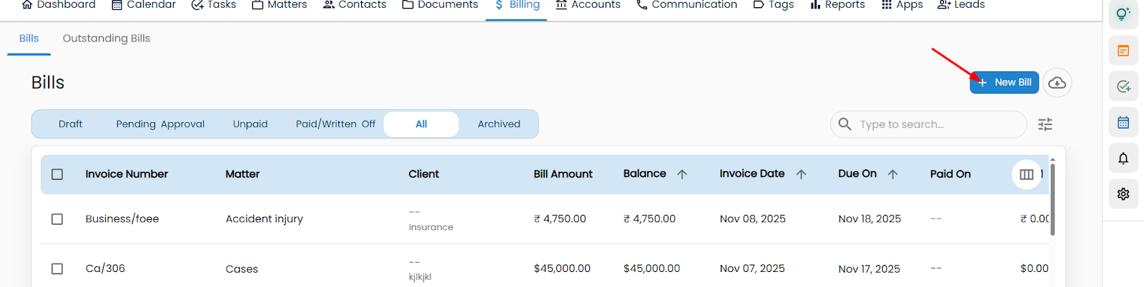1144x287 pixels.
Task: Click the green task check icon in sidebar
Action: 1123,86
